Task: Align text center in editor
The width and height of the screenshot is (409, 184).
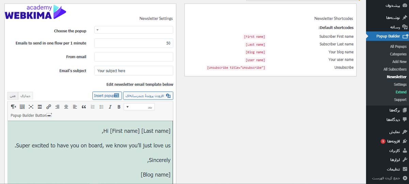Action: click(66, 107)
